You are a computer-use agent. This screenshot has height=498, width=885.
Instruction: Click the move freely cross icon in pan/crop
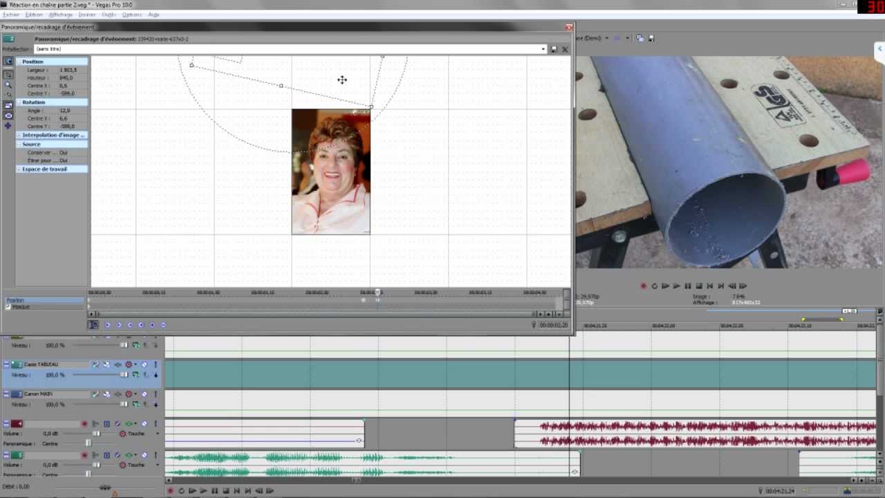[8, 125]
